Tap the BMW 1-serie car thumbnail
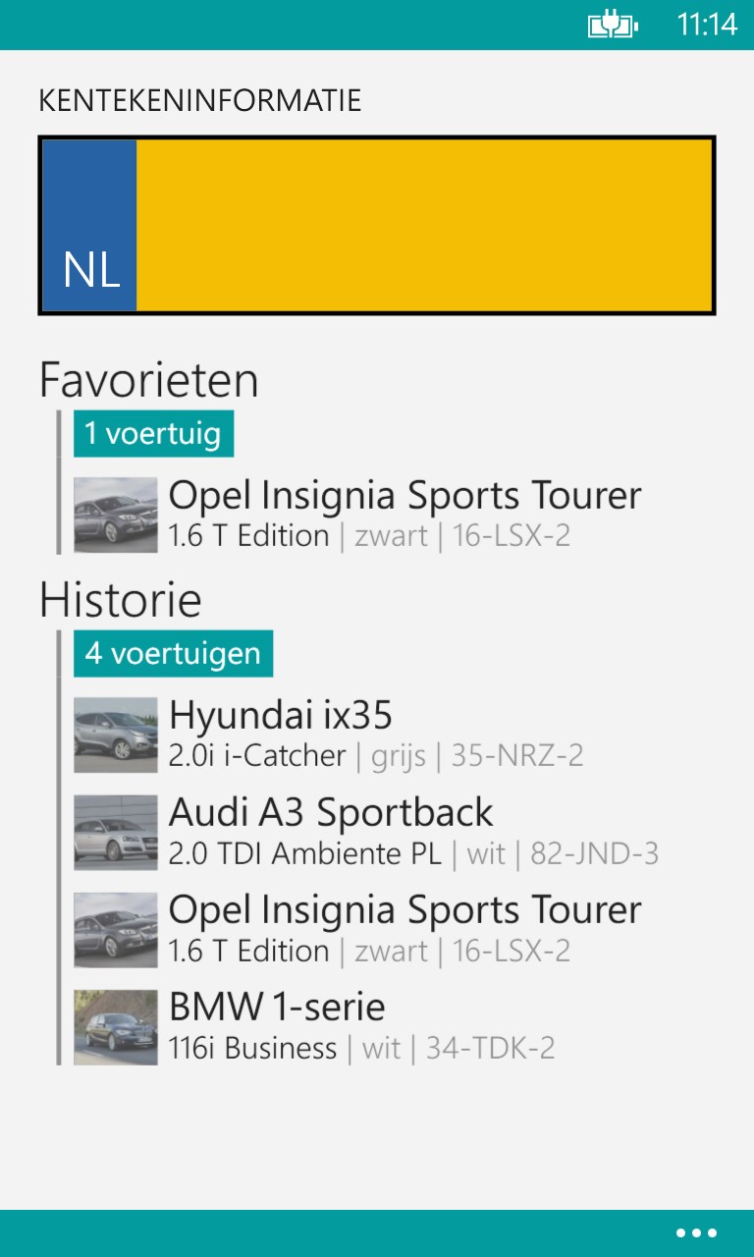 tap(116, 1026)
